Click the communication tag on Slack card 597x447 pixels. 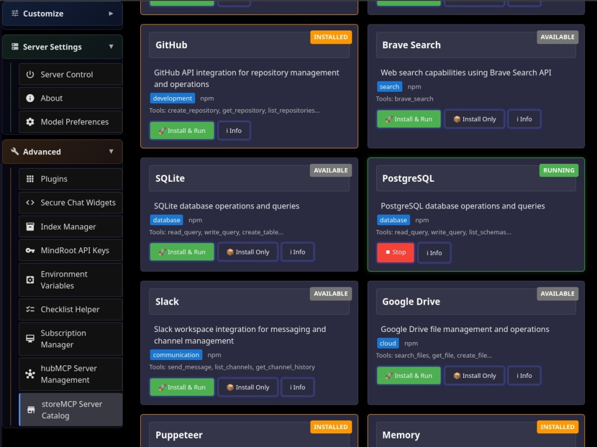click(176, 355)
